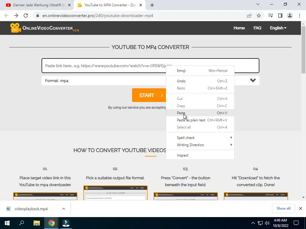Viewport: 306px width, 229px height.
Task: Open the Chrome profile avatar
Action: (x=290, y=16)
